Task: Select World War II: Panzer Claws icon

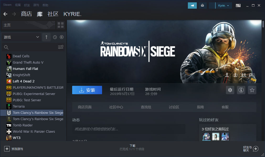Action: pyautogui.click(x=9, y=132)
